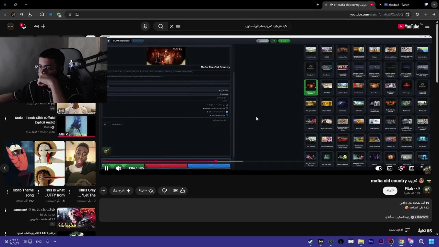Open more actions three-dot menu below video
The width and height of the screenshot is (439, 247).
pos(103,190)
